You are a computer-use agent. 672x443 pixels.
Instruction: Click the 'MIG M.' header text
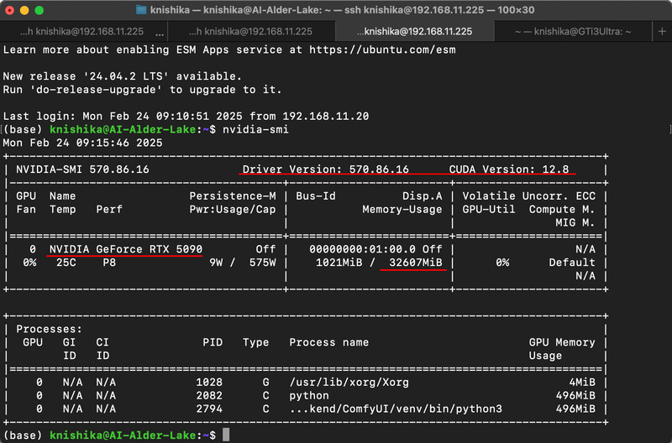[x=575, y=222]
